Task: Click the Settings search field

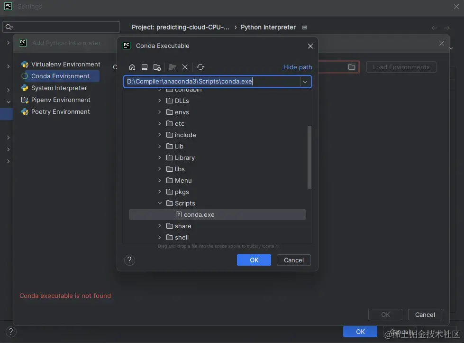Action: 61,27
